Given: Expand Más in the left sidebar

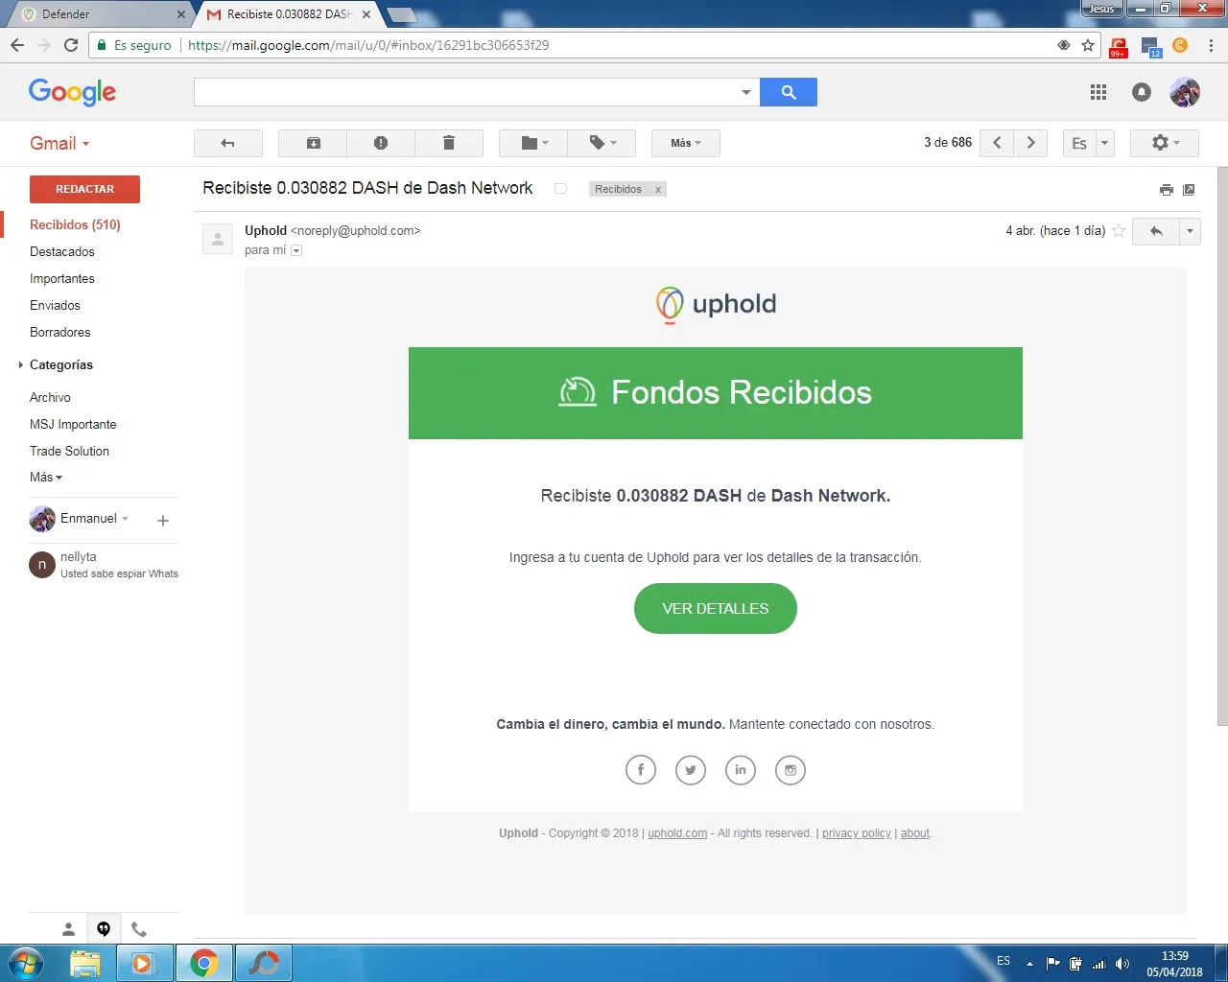Looking at the screenshot, I should [46, 477].
